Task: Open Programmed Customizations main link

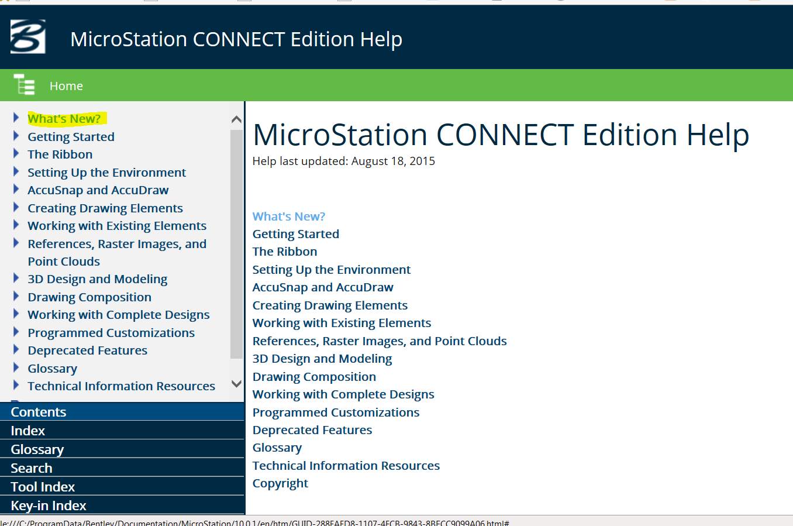Action: [x=336, y=412]
